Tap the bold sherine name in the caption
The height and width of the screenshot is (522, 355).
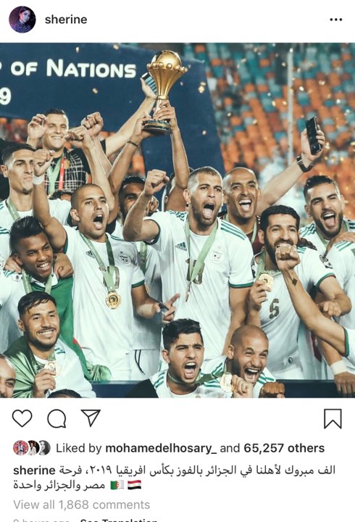point(34,470)
